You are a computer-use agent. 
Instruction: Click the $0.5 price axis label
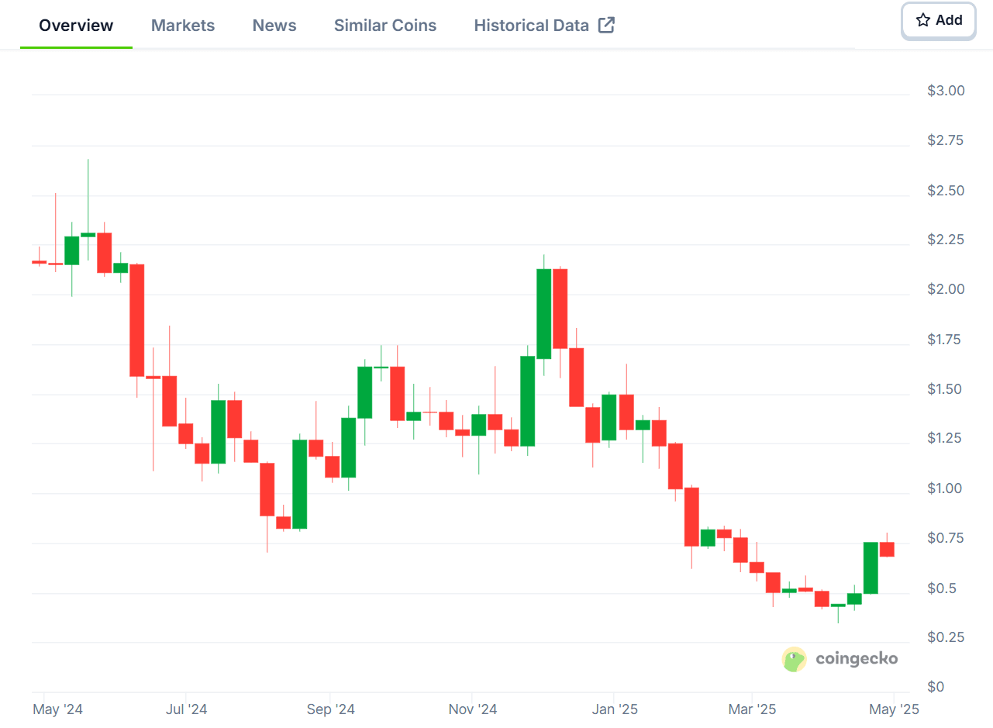942,588
